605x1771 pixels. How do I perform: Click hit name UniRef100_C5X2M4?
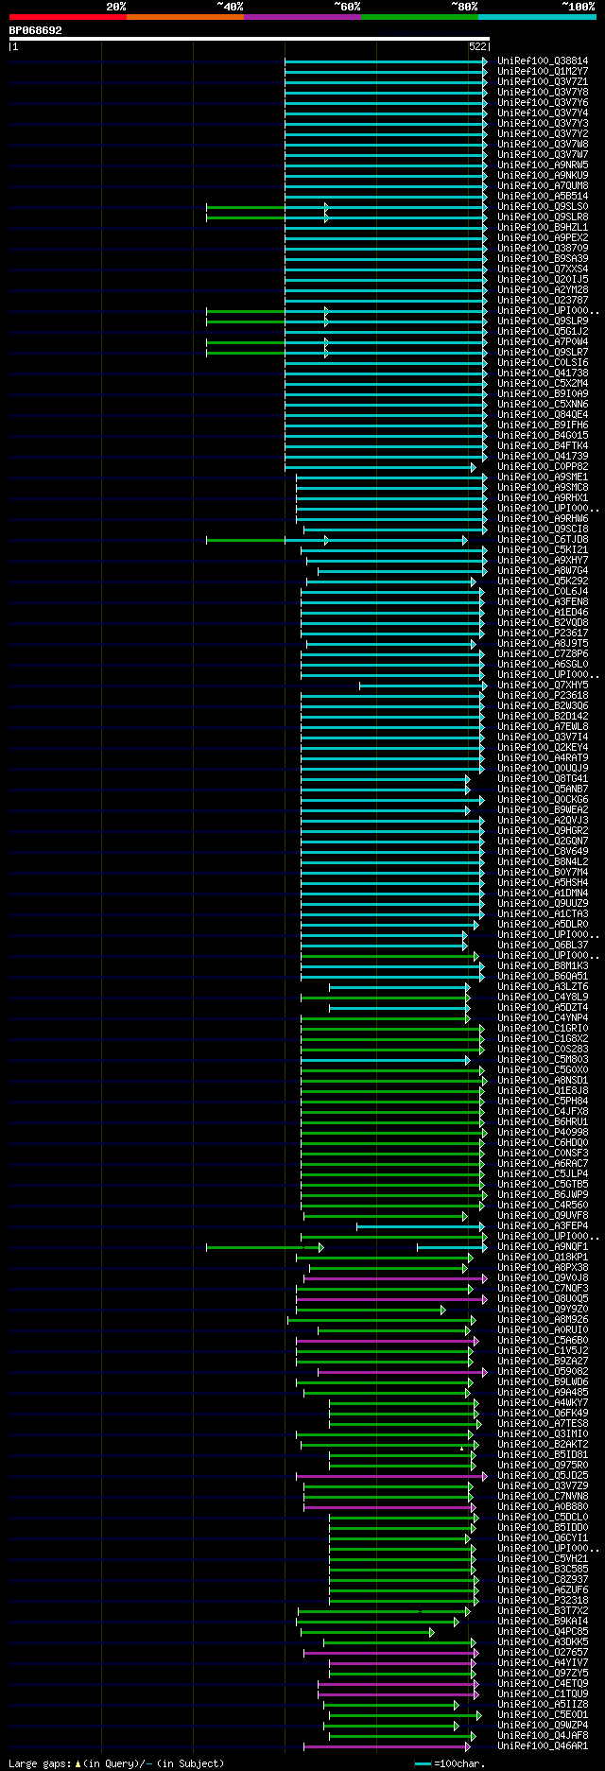tap(543, 384)
